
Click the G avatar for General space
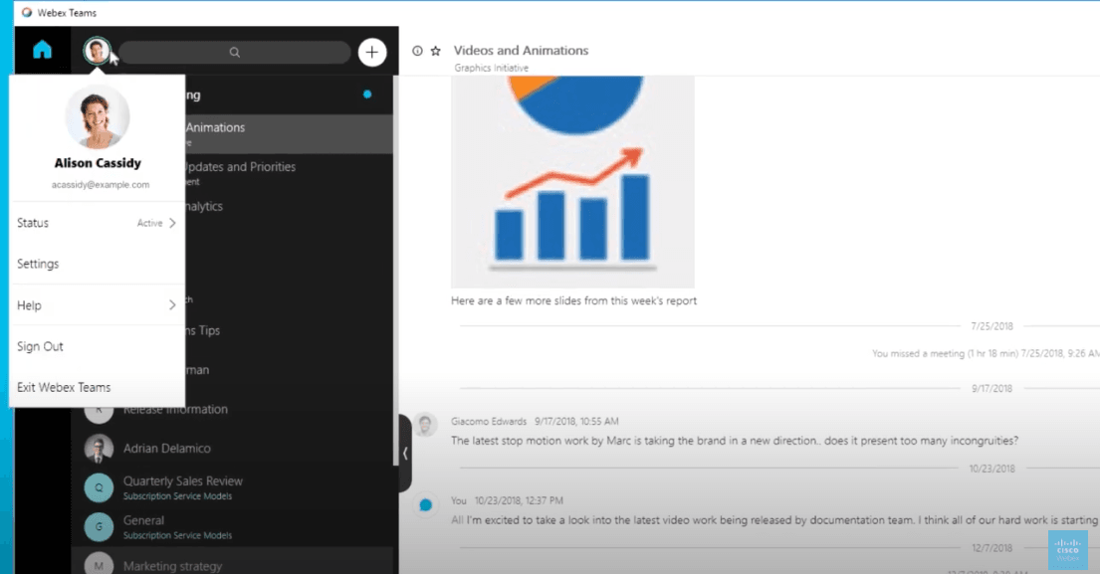[x=99, y=527]
